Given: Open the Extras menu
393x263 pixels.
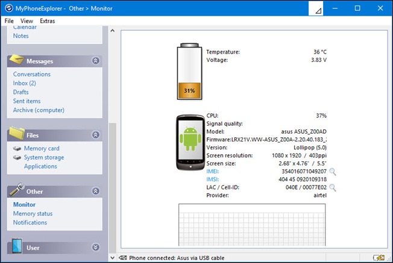Looking at the screenshot, I should coord(48,21).
